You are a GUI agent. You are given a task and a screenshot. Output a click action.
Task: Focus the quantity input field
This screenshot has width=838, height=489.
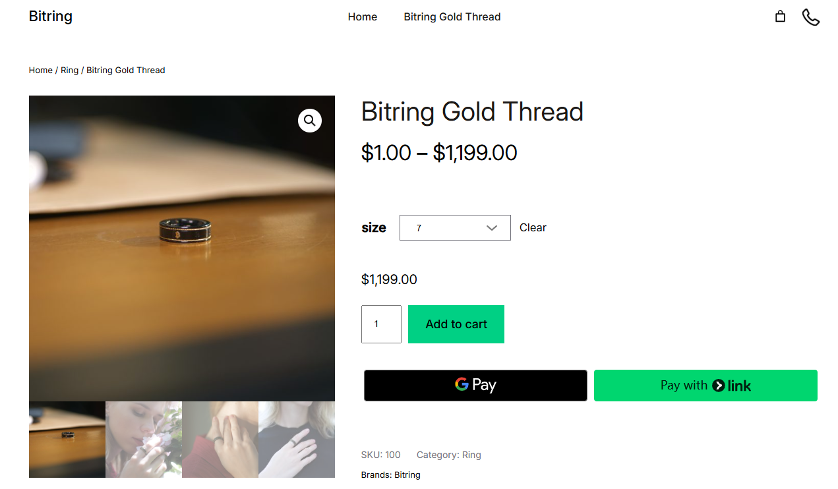[x=381, y=324]
